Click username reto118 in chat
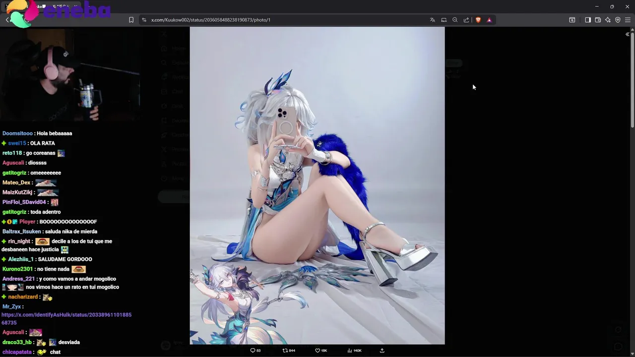 click(x=12, y=153)
